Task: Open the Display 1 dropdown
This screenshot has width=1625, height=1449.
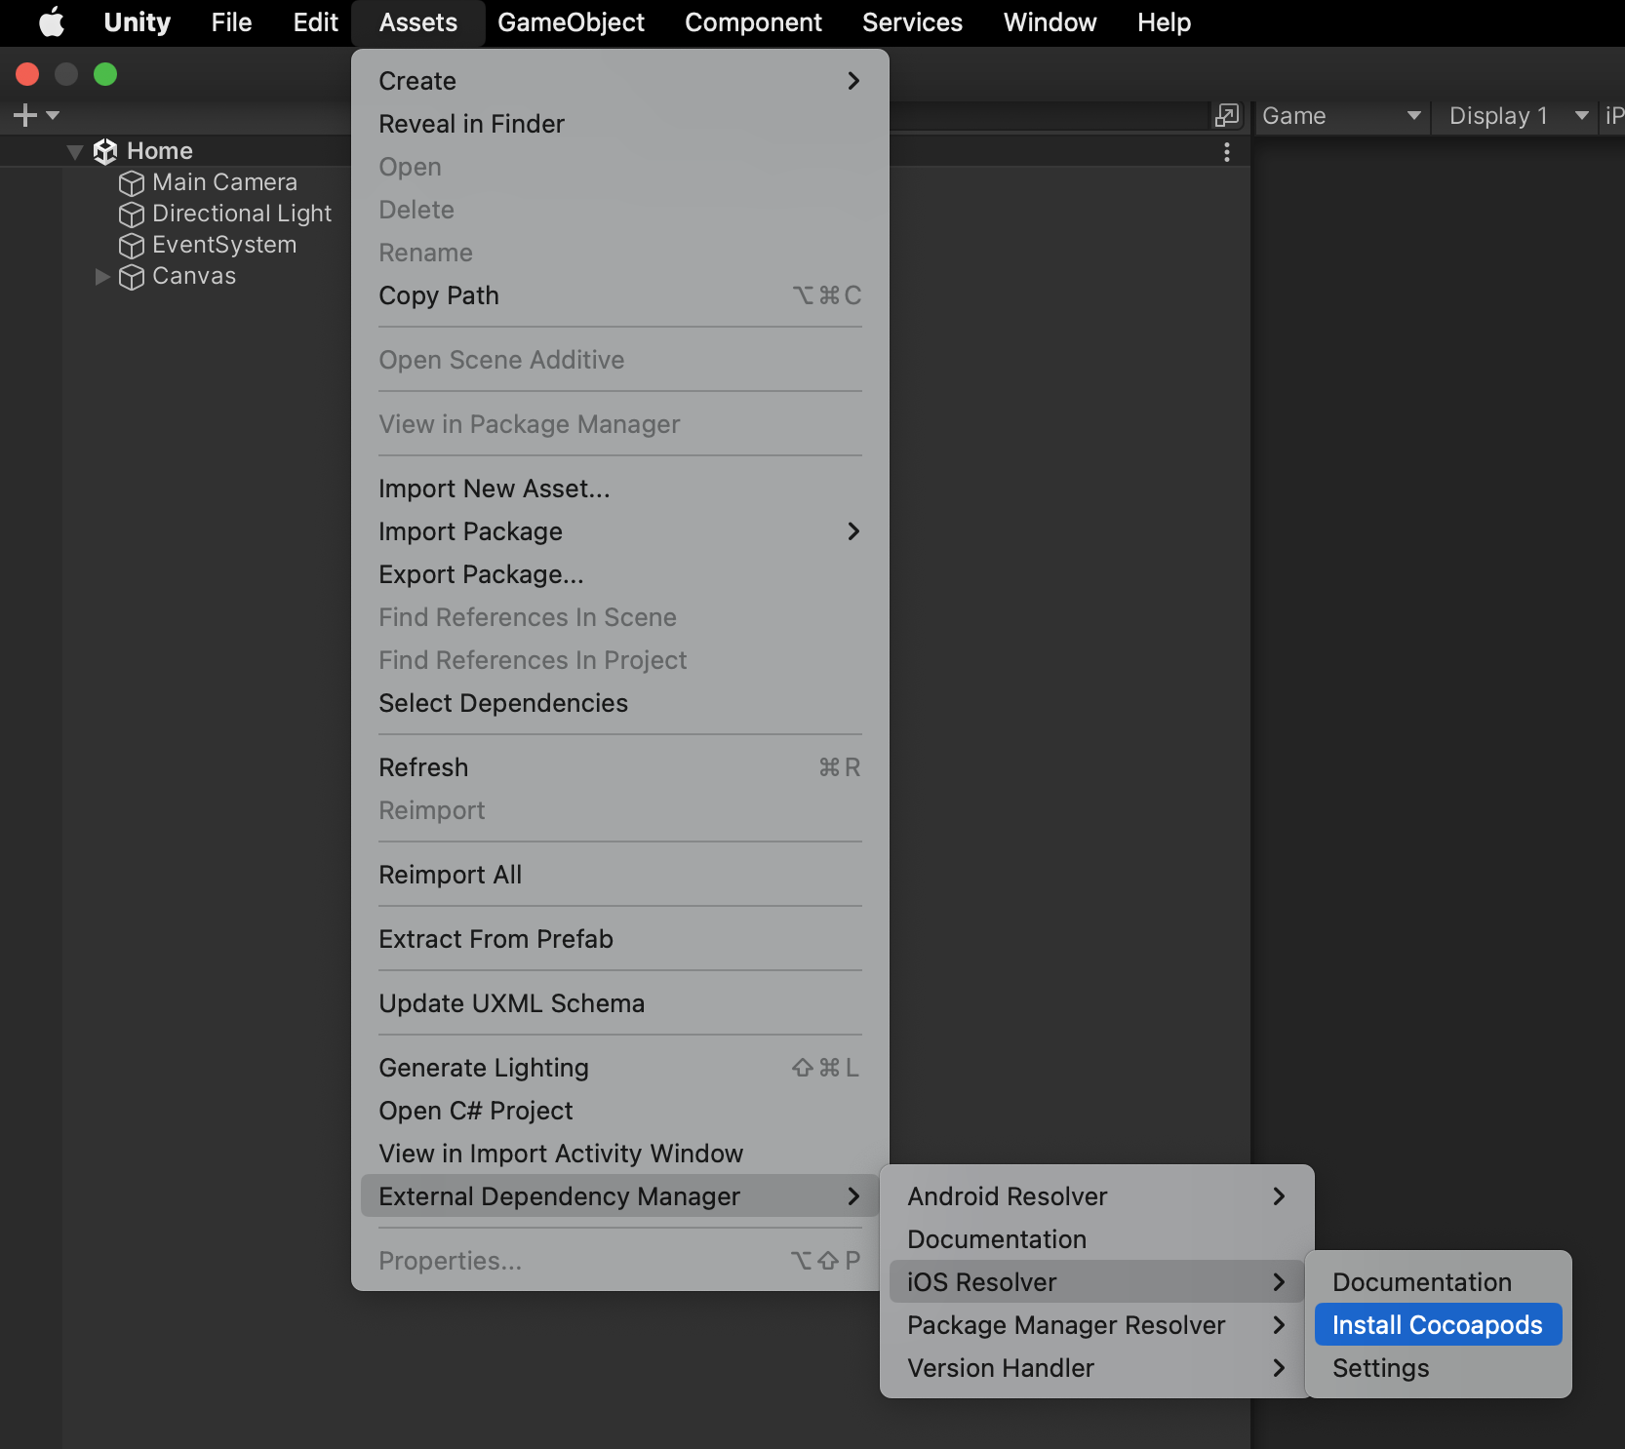Action: click(x=1517, y=116)
